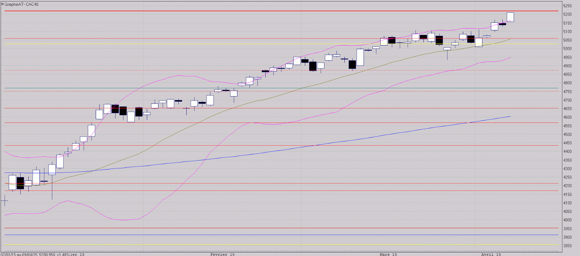Click the 4950 price axis label
Viewport: 580px width, 256px height.
coord(567,57)
